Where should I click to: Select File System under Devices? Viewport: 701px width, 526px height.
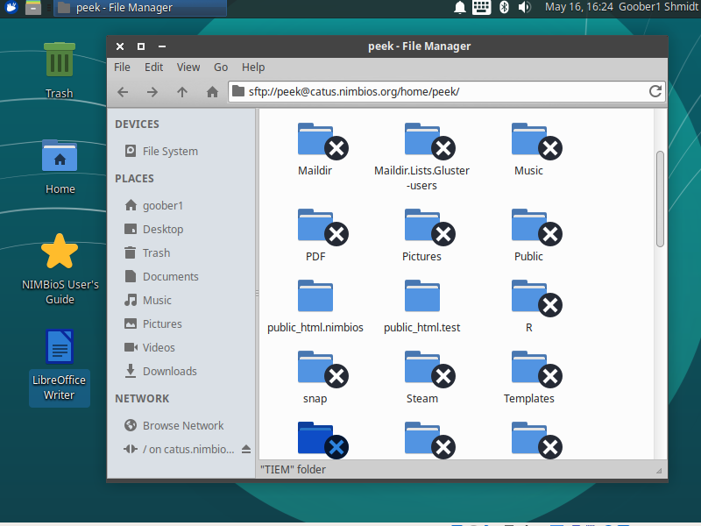coord(170,151)
